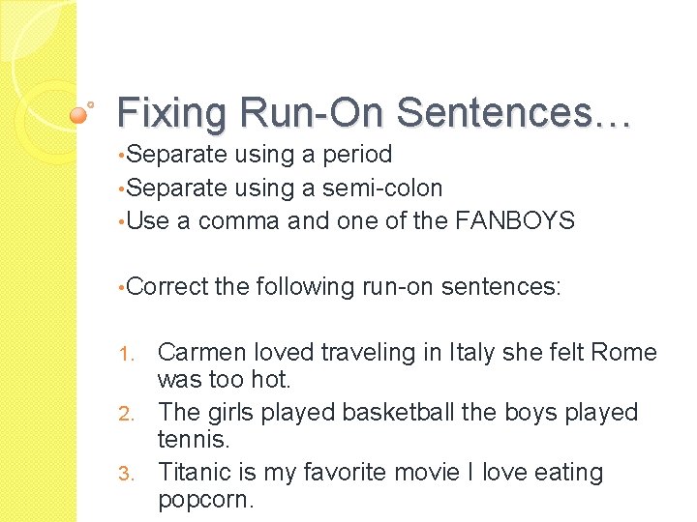
Task: Click the yellow patterned sidebar on the left
Action: coord(37,290)
